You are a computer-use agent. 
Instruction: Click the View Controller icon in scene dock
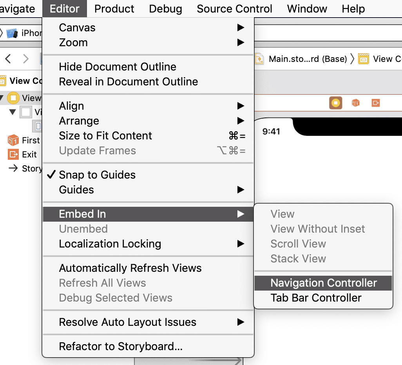[336, 103]
